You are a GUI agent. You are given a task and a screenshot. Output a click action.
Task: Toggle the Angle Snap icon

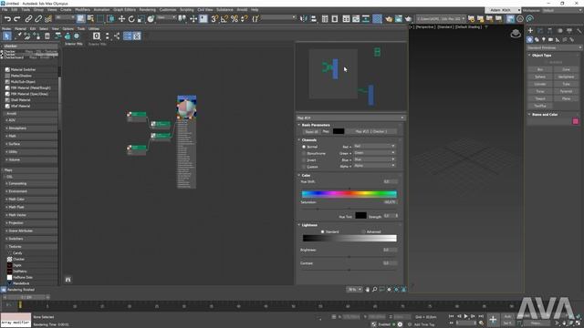pyautogui.click(x=224, y=18)
